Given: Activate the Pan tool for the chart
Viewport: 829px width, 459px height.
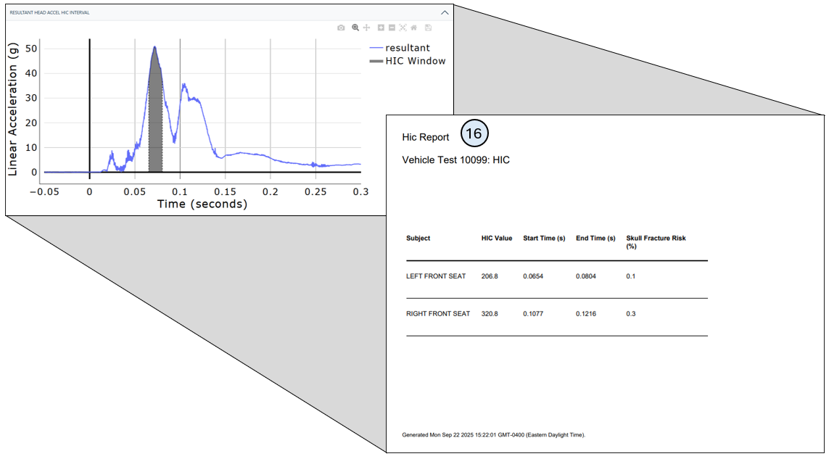Looking at the screenshot, I should pyautogui.click(x=367, y=28).
